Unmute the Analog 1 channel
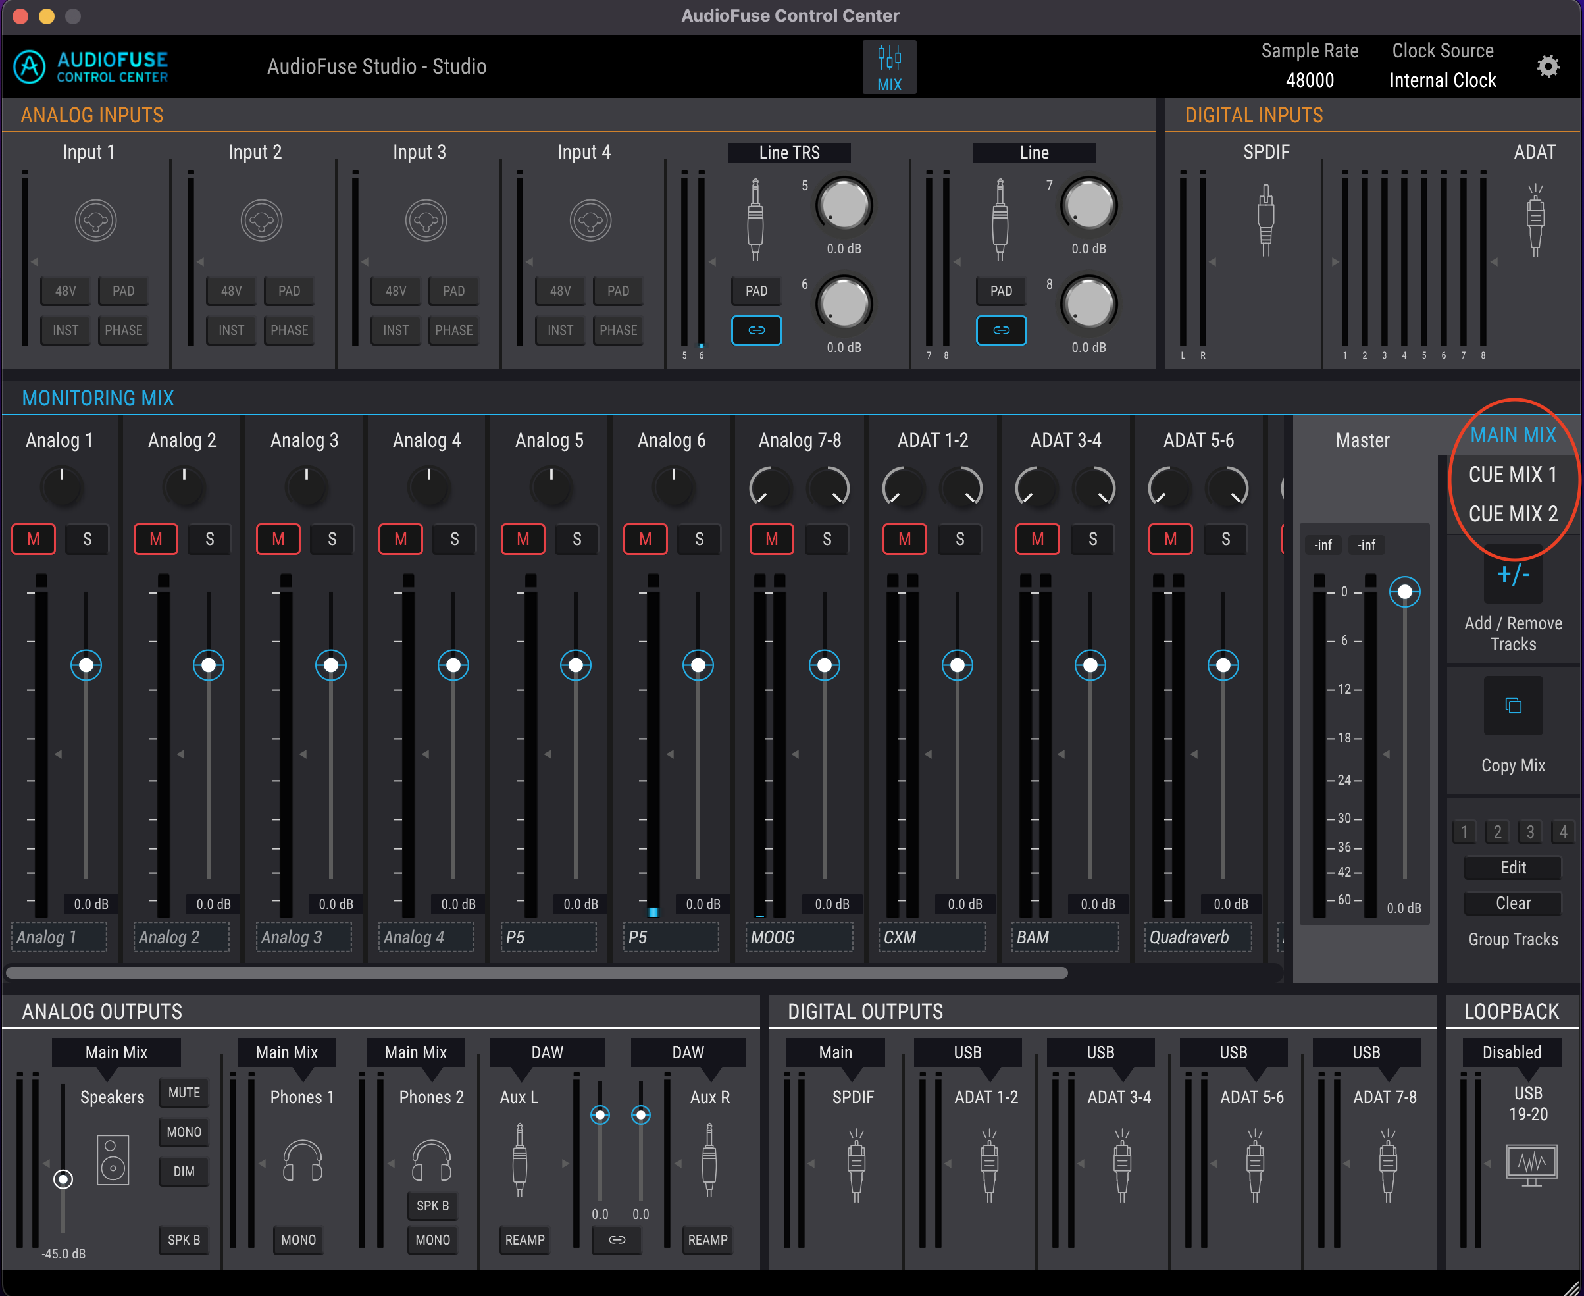 tap(34, 539)
